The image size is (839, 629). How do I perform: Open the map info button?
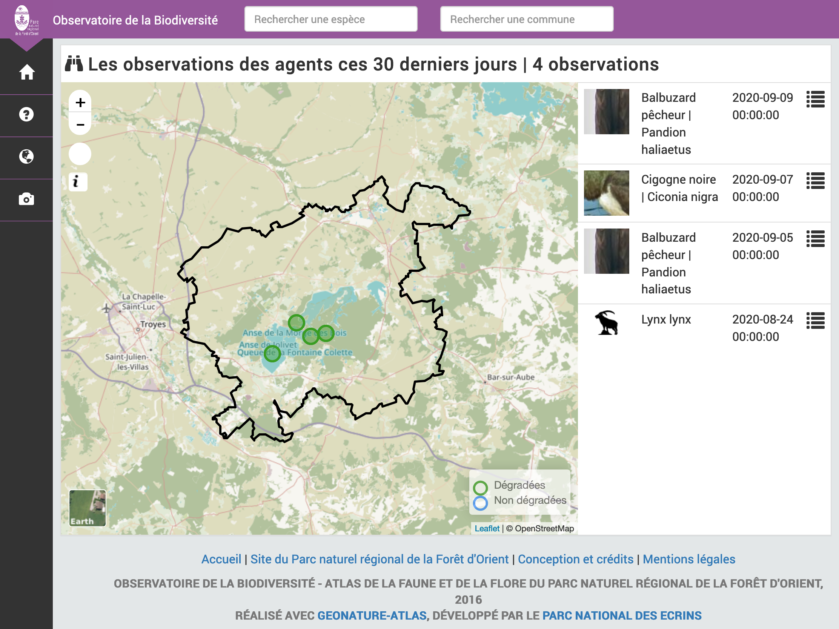point(78,182)
